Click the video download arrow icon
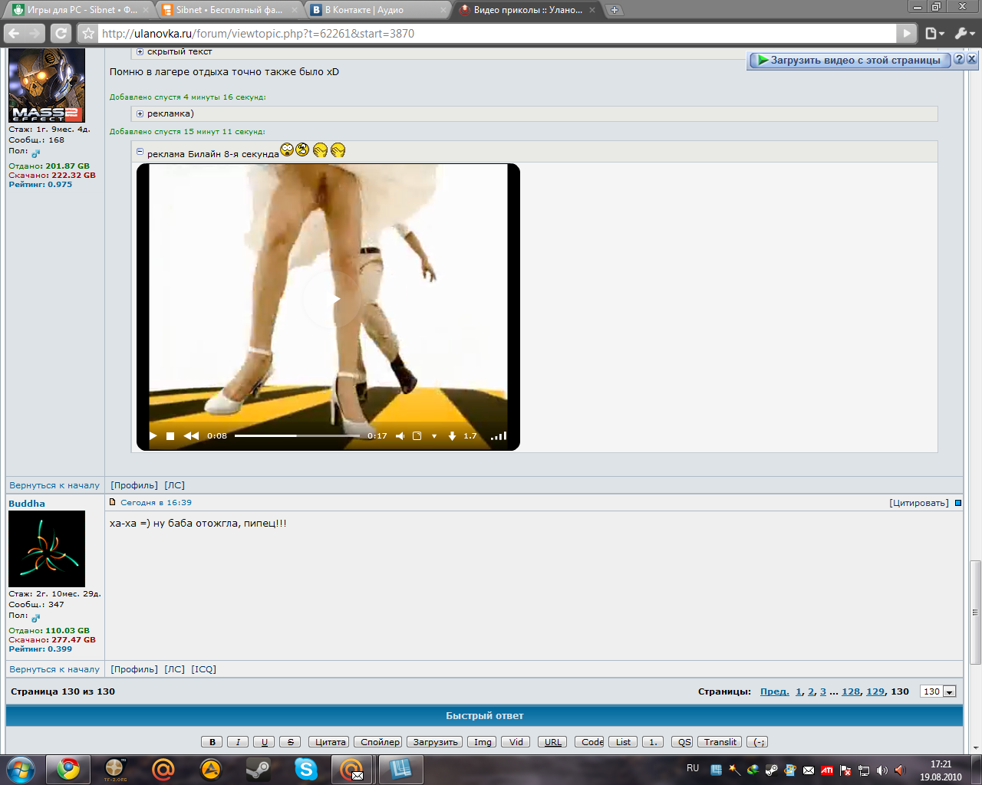Viewport: 982px width, 785px height. point(452,436)
